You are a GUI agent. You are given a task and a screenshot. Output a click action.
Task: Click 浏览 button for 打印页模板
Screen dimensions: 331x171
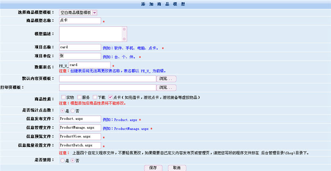click(x=166, y=87)
